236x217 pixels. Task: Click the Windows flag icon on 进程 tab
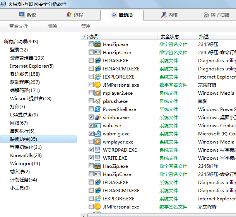pos(69,15)
